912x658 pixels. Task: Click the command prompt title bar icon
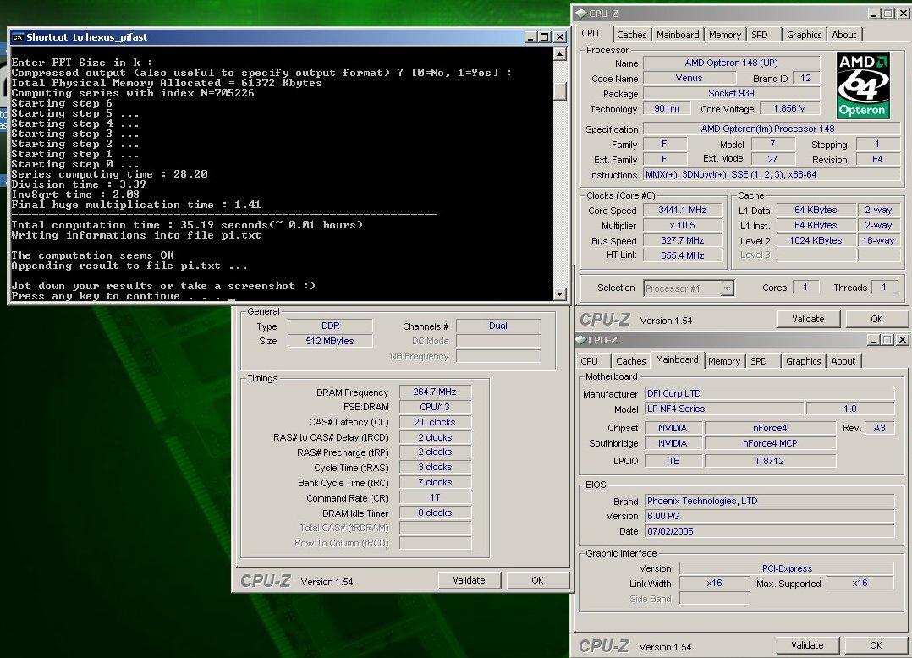pos(18,37)
